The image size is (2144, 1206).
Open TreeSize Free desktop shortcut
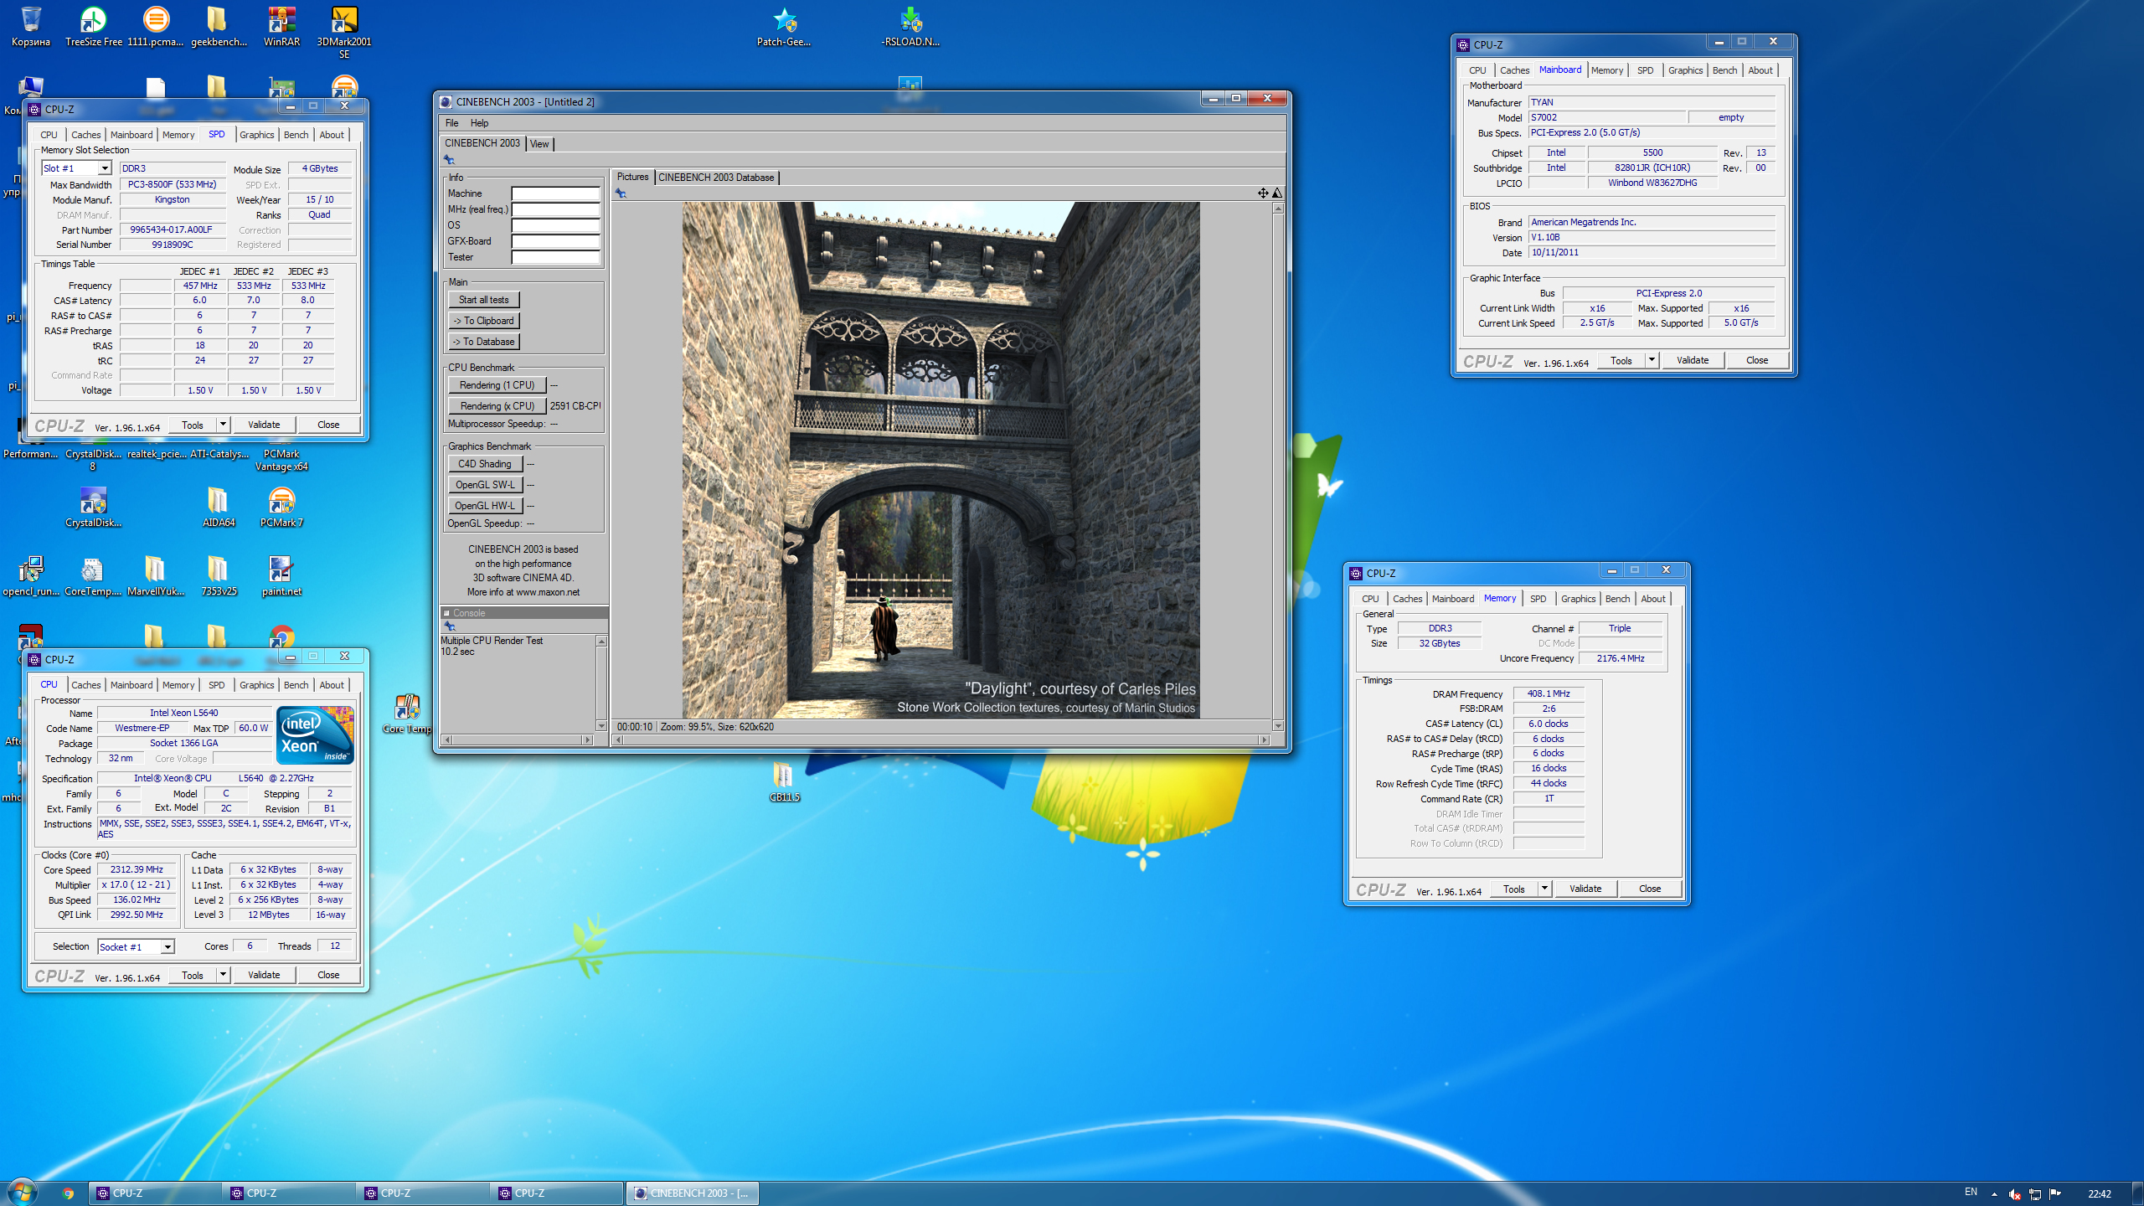coord(93,26)
